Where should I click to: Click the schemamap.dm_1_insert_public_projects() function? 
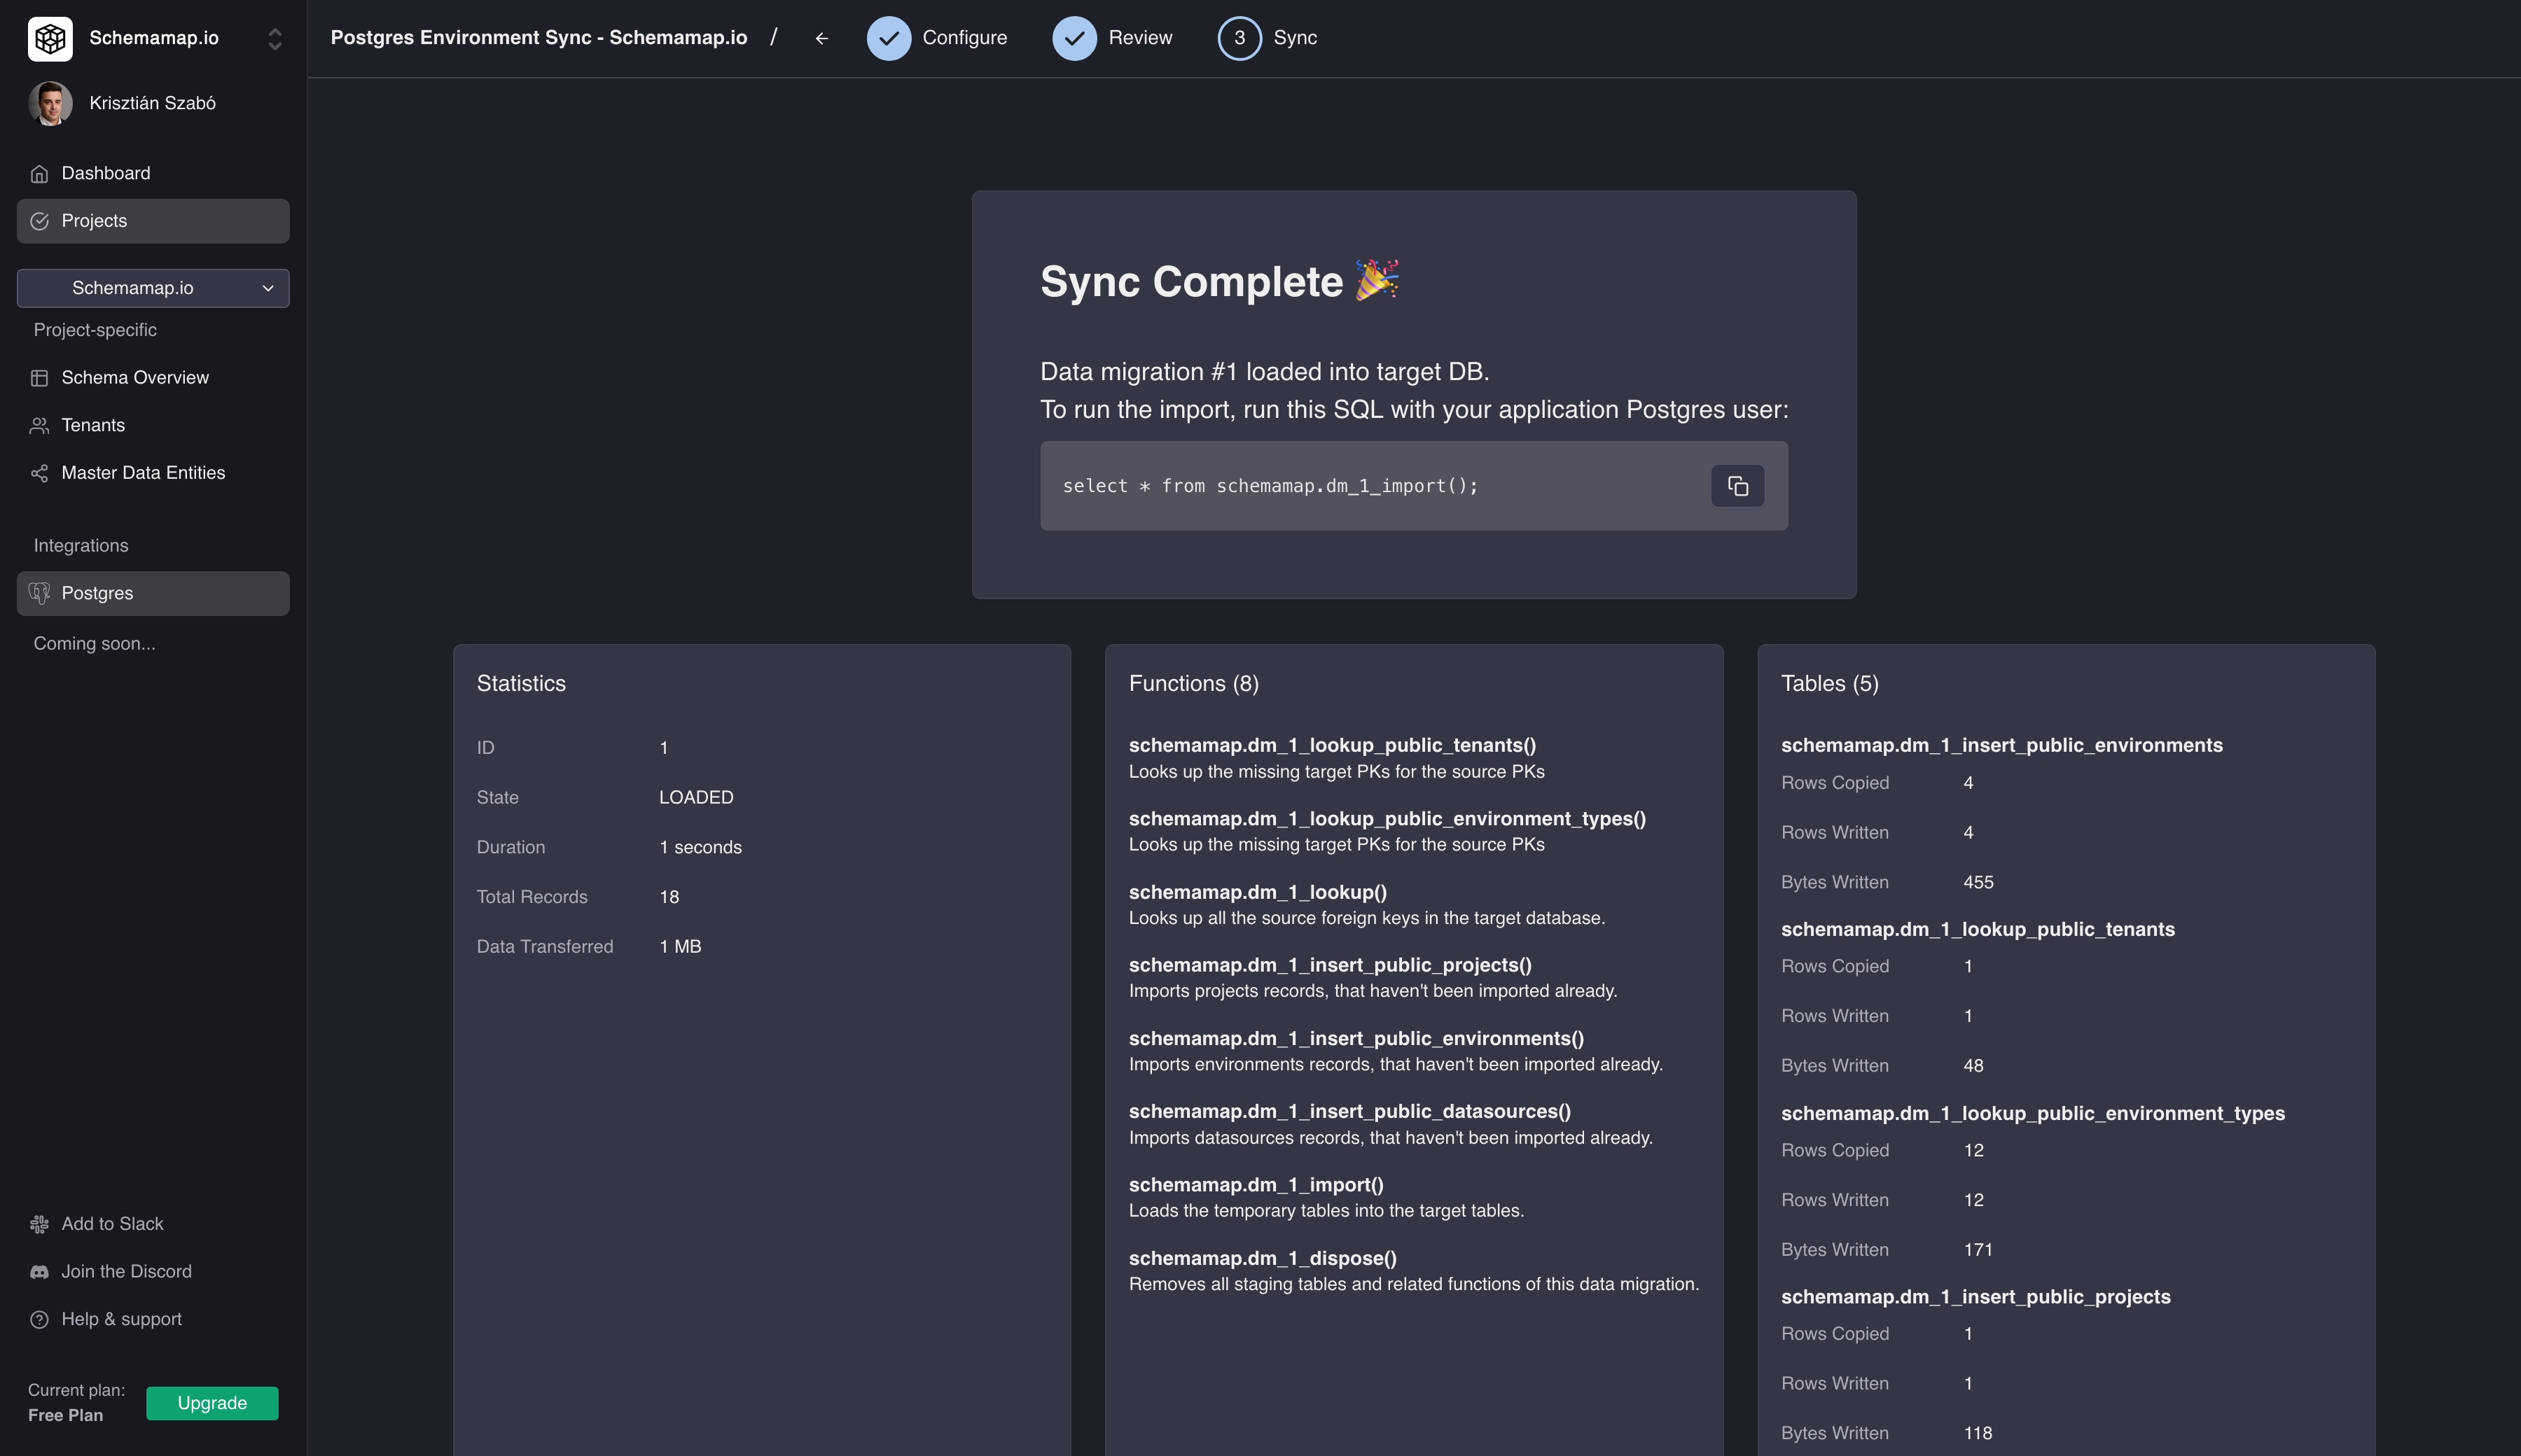(1331, 965)
